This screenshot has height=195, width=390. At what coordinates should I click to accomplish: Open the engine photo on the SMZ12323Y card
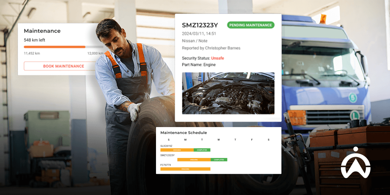click(228, 93)
